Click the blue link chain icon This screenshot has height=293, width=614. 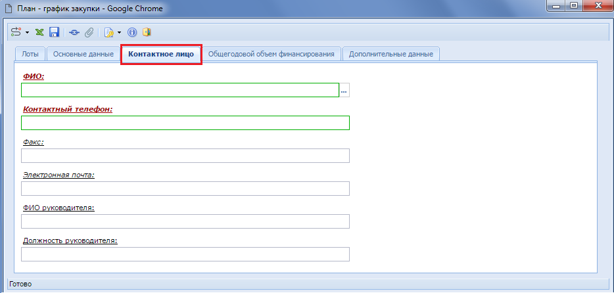pos(74,32)
